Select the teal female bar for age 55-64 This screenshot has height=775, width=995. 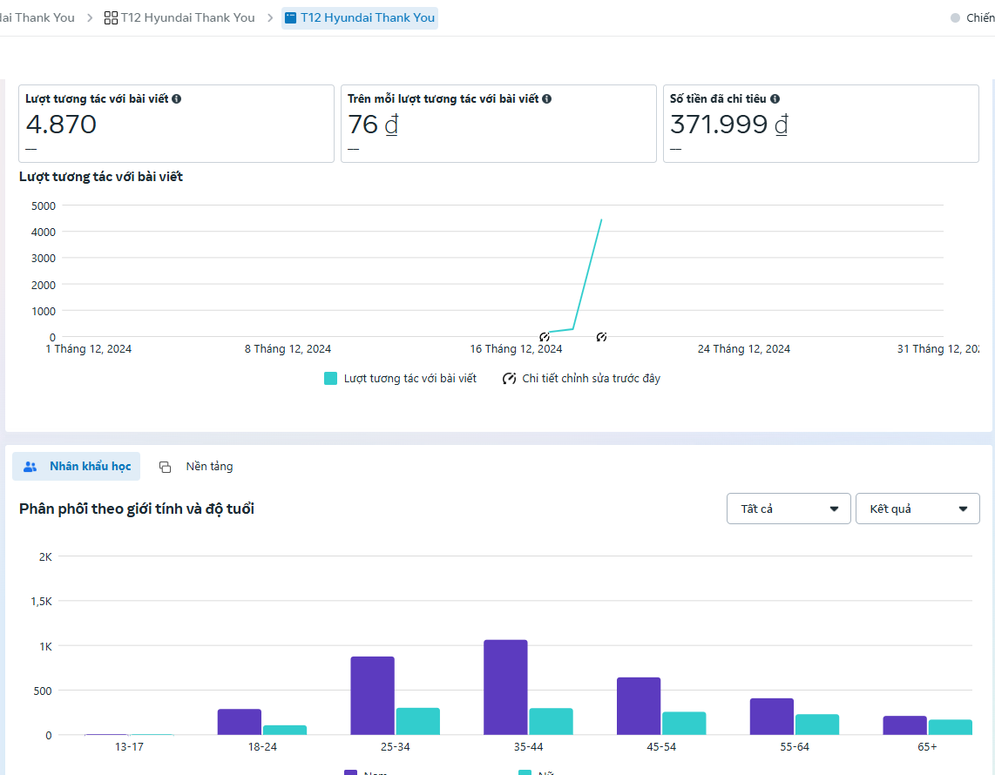coord(817,724)
